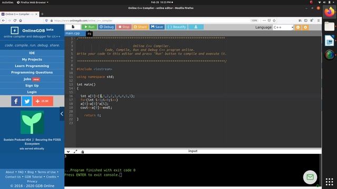Start the Debug session
This screenshot has width=337, height=189.
pyautogui.click(x=106, y=27)
